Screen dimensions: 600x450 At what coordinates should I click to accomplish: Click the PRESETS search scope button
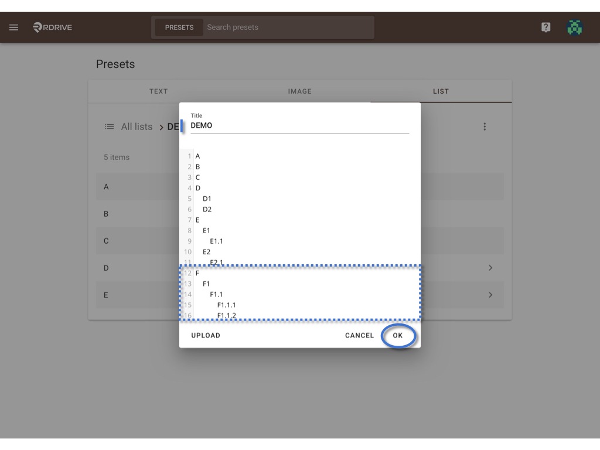pyautogui.click(x=179, y=28)
